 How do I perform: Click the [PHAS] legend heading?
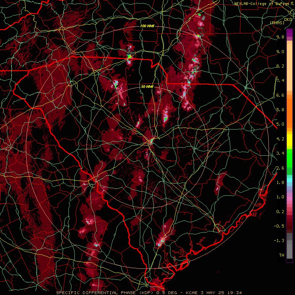(x=277, y=23)
